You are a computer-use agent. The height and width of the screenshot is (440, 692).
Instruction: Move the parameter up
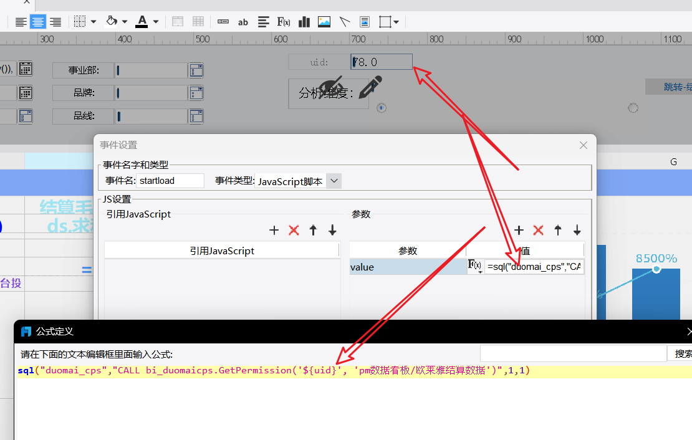[x=558, y=230]
